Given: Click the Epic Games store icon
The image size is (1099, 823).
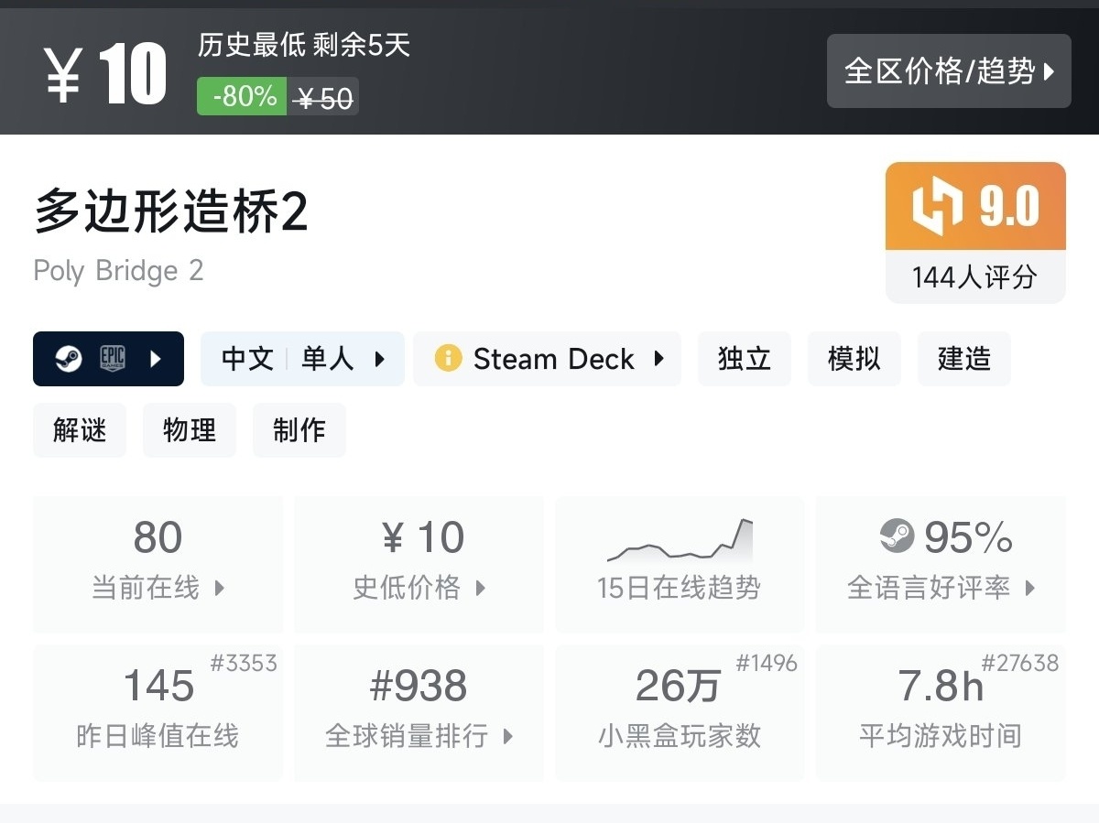Looking at the screenshot, I should pos(113,359).
